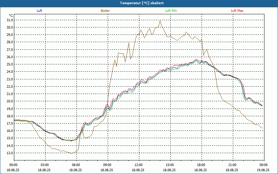Click the 09:00 time axis label

[x=108, y=165]
